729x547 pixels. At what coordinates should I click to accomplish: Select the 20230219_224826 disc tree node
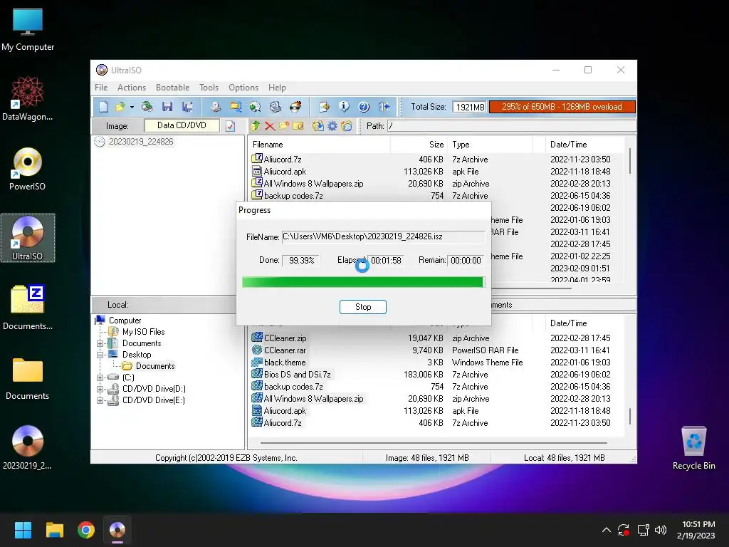click(141, 142)
